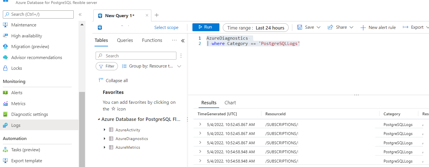429x167 pixels.
Task: Click the results pane resize handle dots
Action: pyautogui.click(x=356, y=95)
